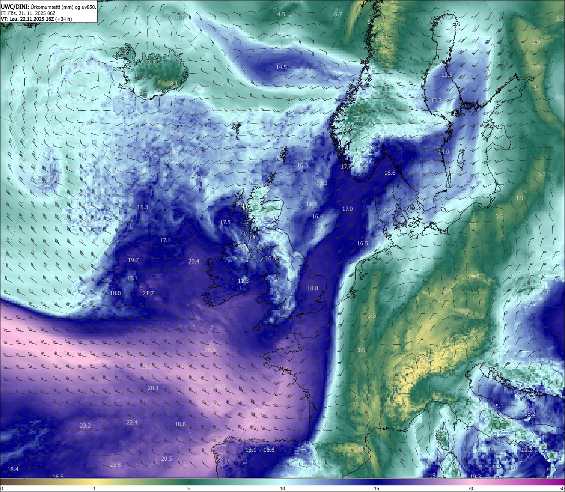Viewport: 565px width, 492px height.
Task: Click the 30 tick on color scale
Action: point(471,488)
